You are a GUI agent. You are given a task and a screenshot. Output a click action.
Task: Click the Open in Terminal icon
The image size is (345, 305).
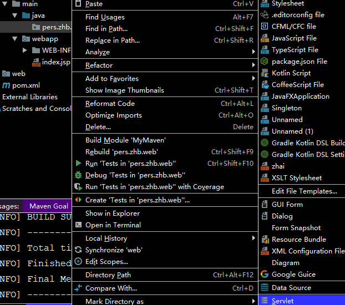[x=78, y=225]
